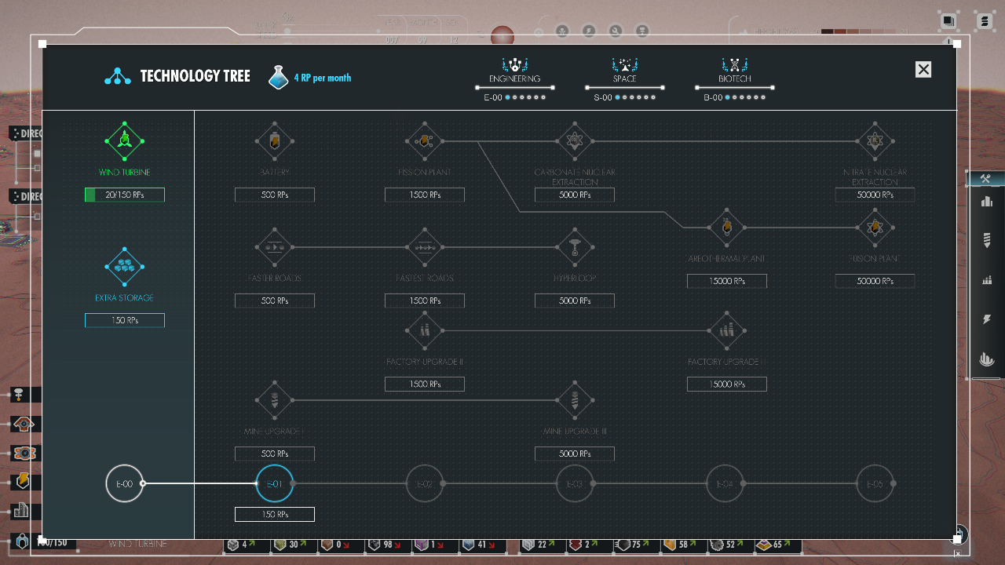Select the Battery research node

pos(274,142)
